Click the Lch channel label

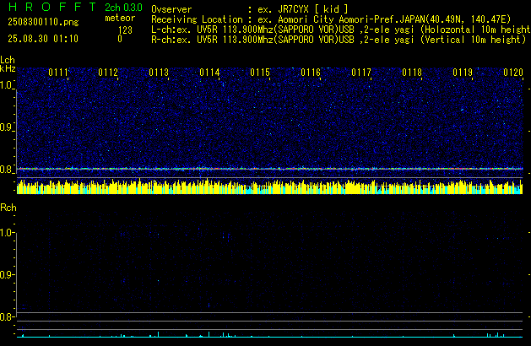point(8,60)
